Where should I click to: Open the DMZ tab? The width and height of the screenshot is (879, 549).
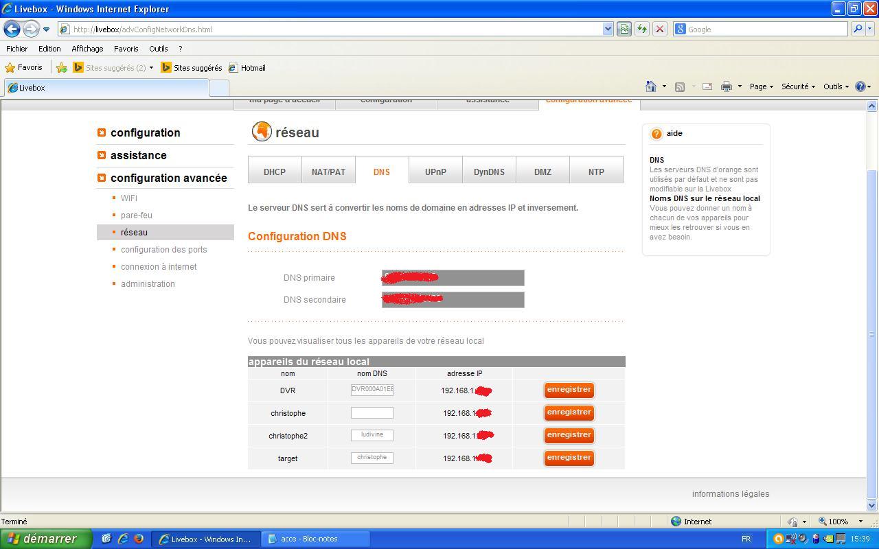click(543, 172)
